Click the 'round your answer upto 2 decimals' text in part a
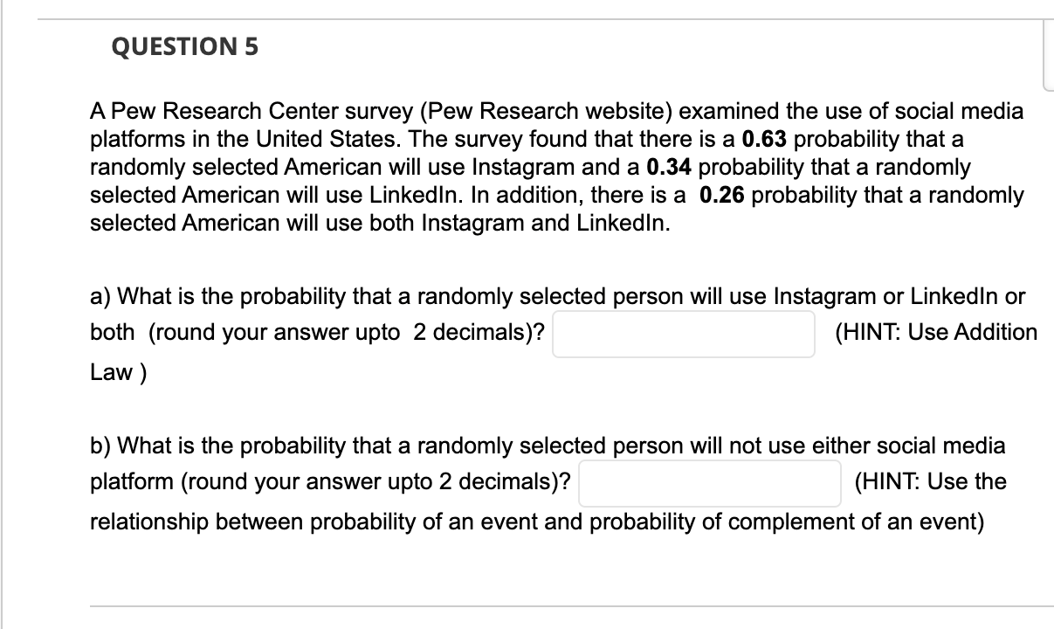Screen dimensions: 1054x629 click(x=346, y=333)
